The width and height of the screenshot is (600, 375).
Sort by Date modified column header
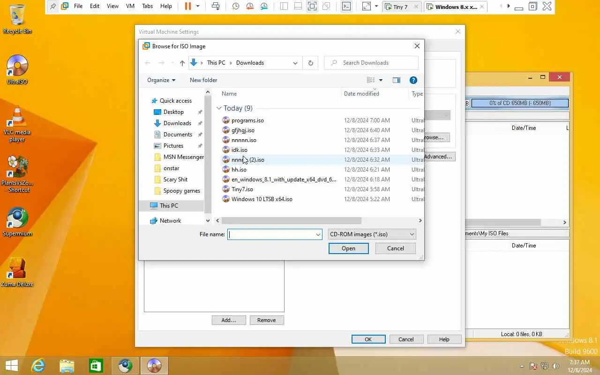(x=361, y=94)
